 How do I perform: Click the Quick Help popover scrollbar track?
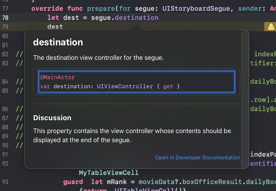[245, 99]
